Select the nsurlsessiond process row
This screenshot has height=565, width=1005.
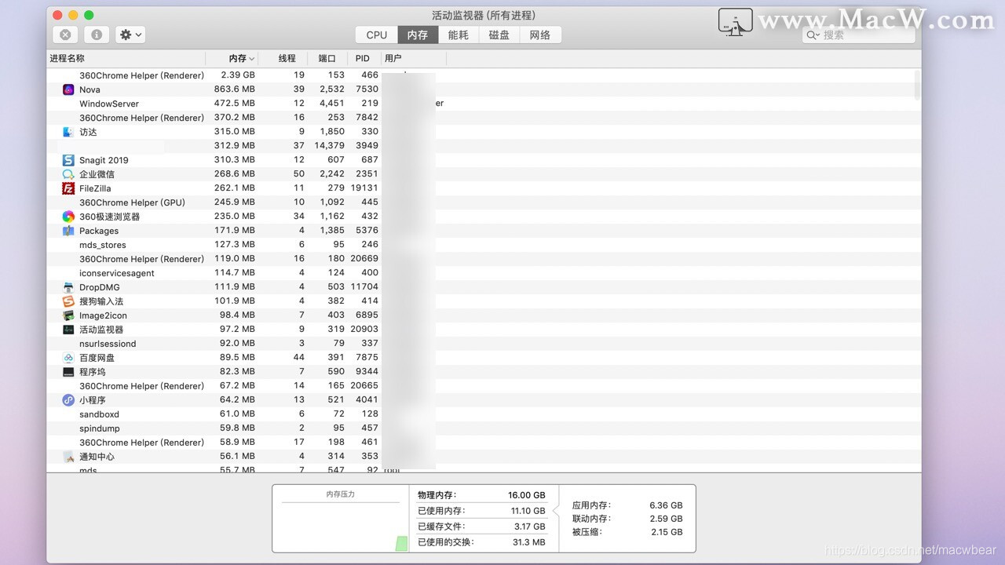(484, 344)
